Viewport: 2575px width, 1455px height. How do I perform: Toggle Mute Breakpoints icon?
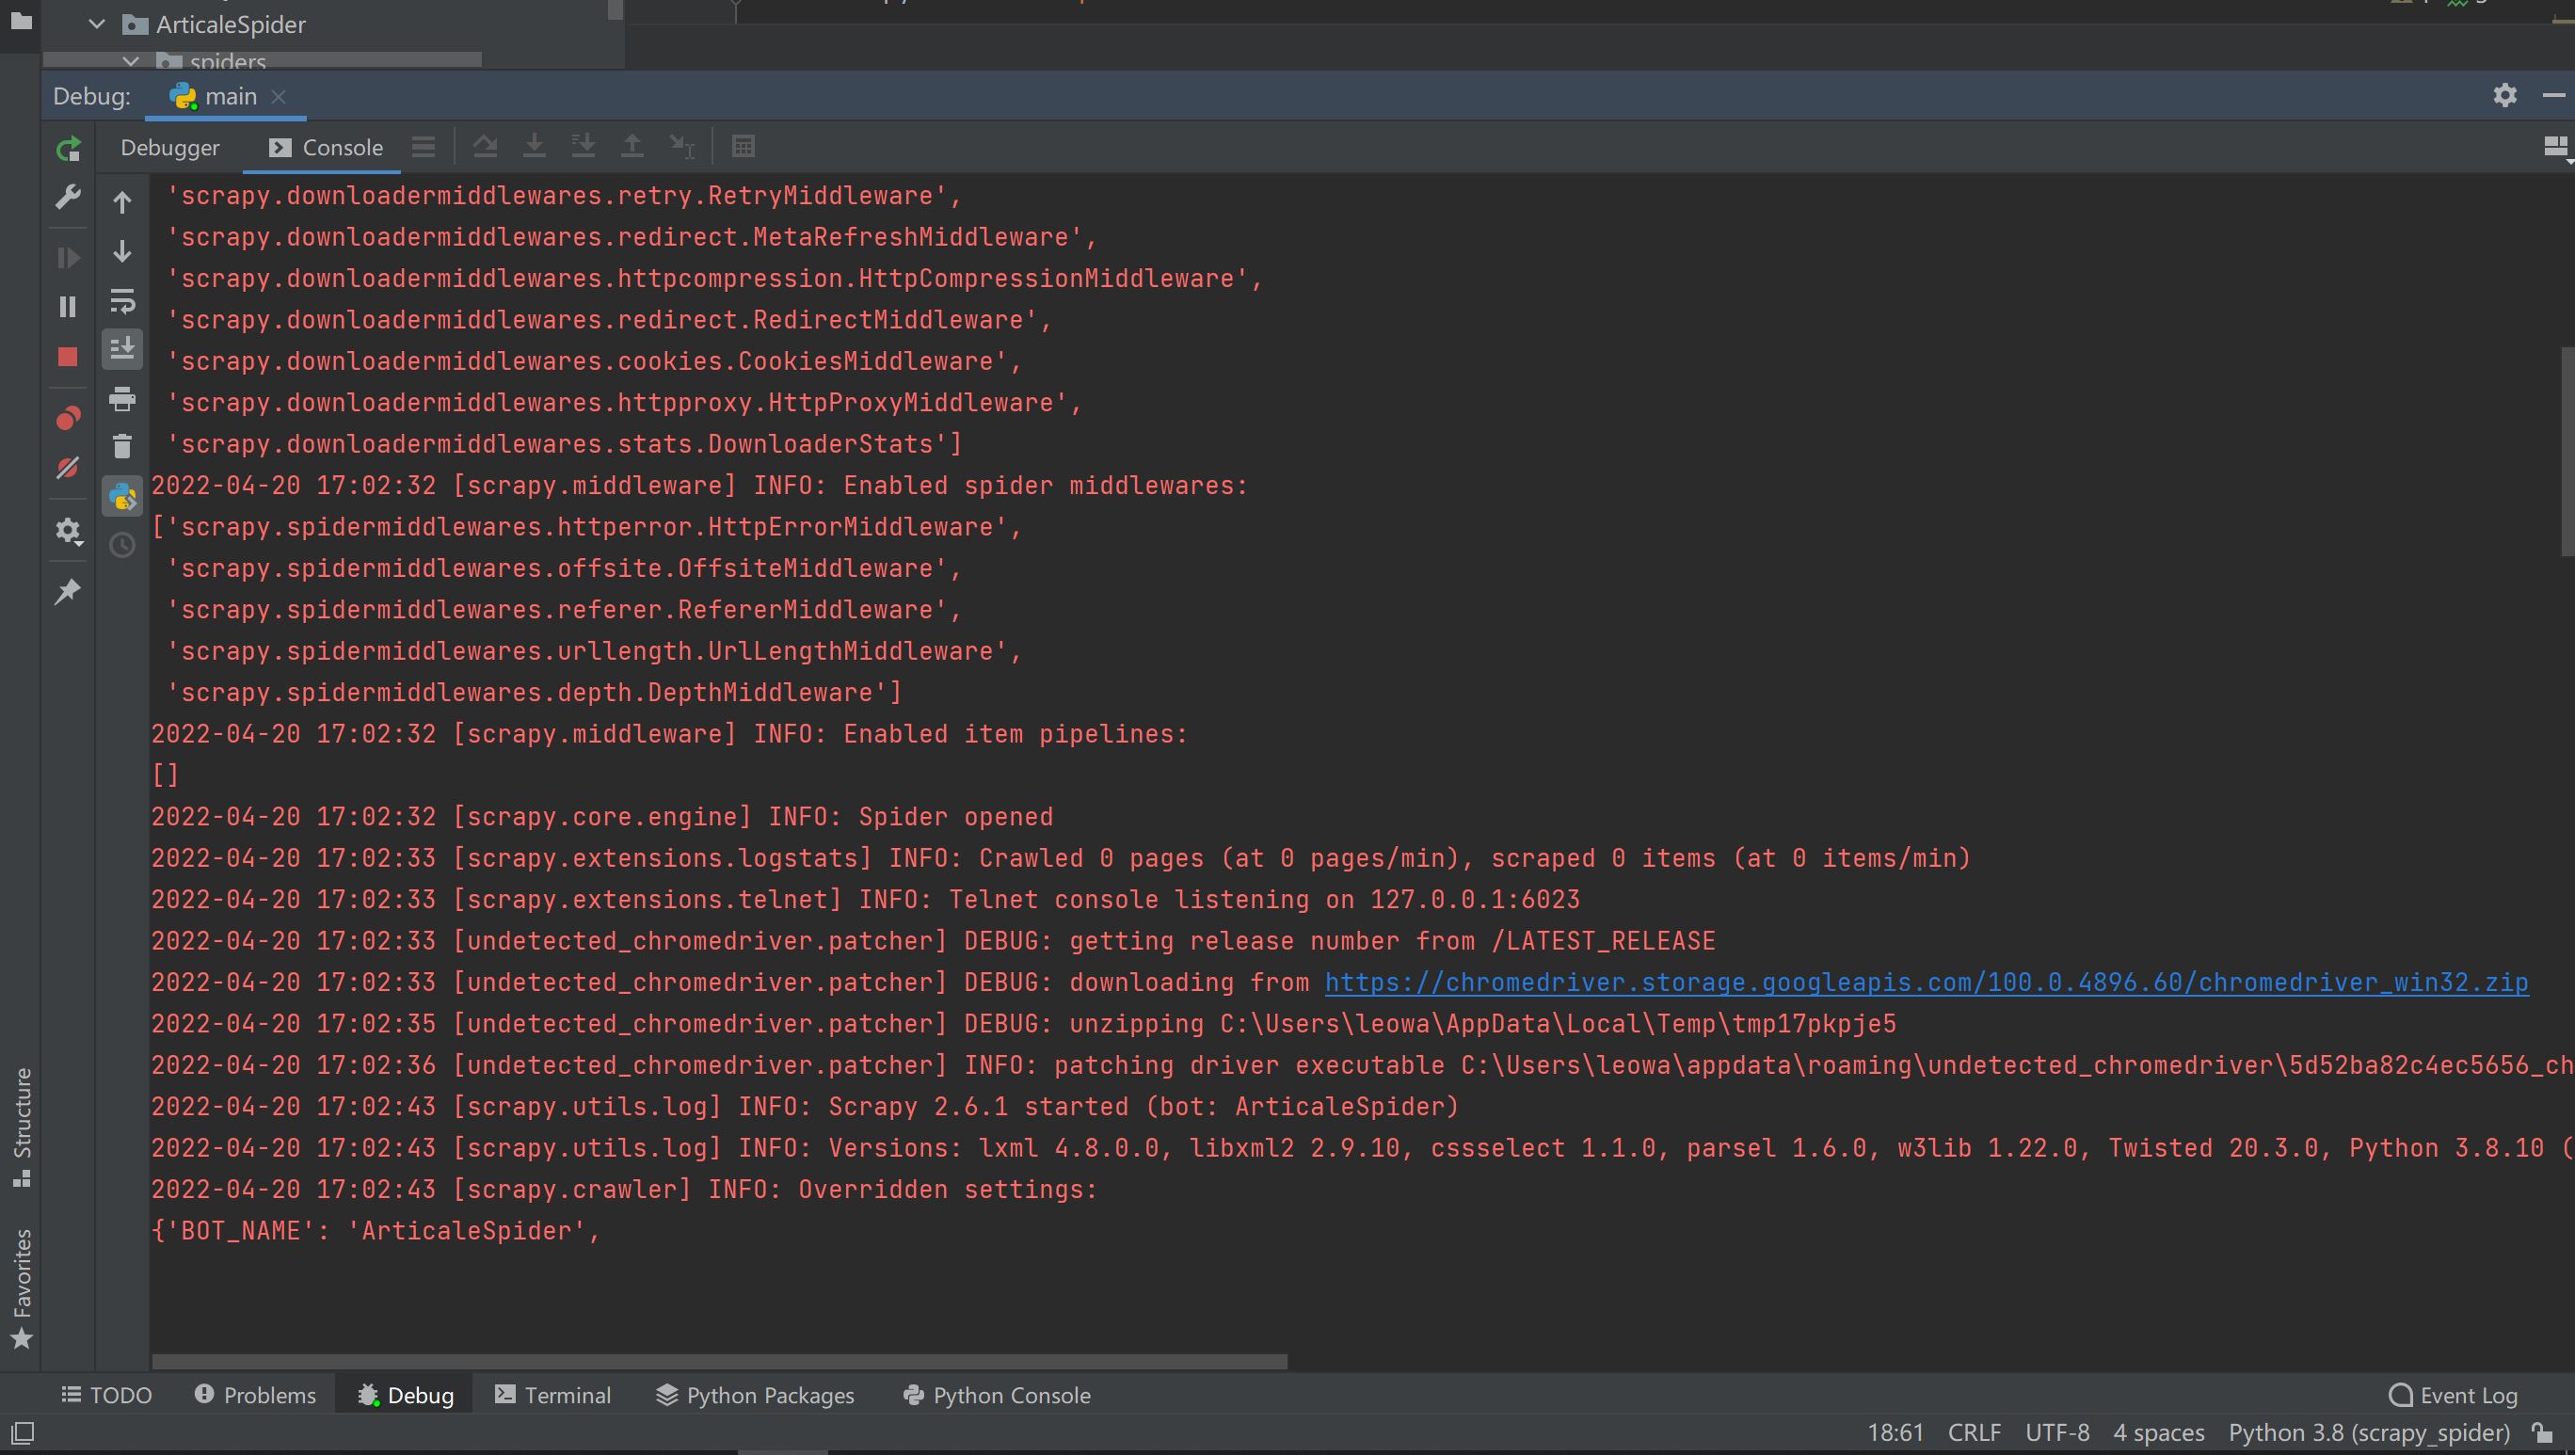tap(68, 468)
